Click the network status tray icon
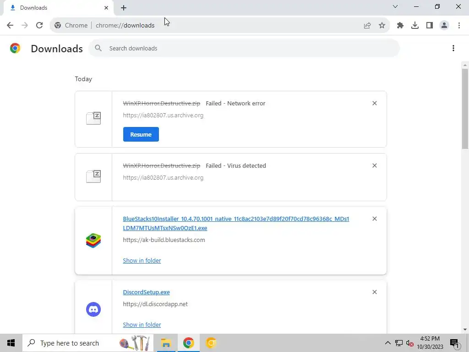Viewport: 469px width, 352px height. tap(399, 343)
